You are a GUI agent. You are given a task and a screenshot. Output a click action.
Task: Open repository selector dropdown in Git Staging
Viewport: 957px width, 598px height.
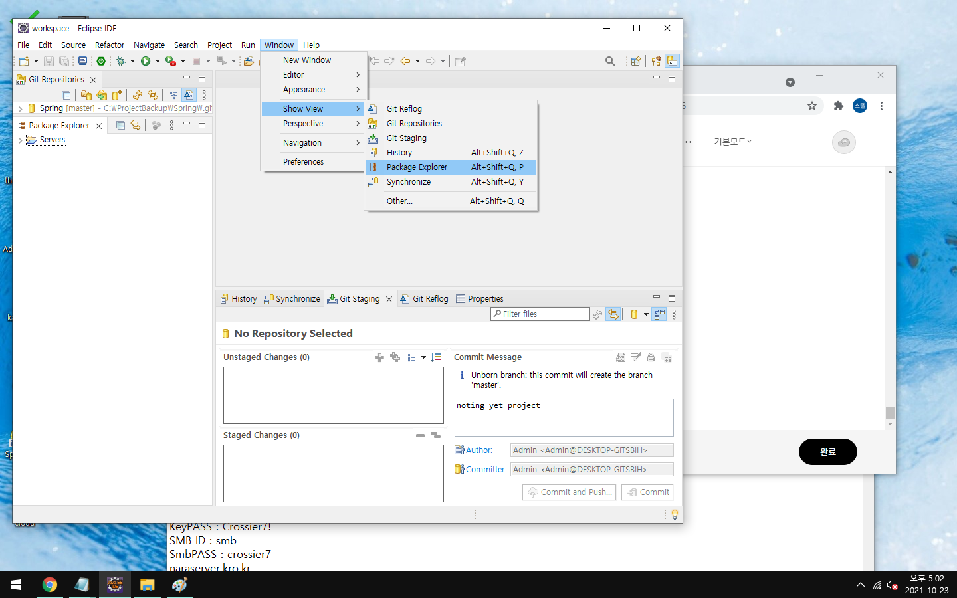(646, 314)
